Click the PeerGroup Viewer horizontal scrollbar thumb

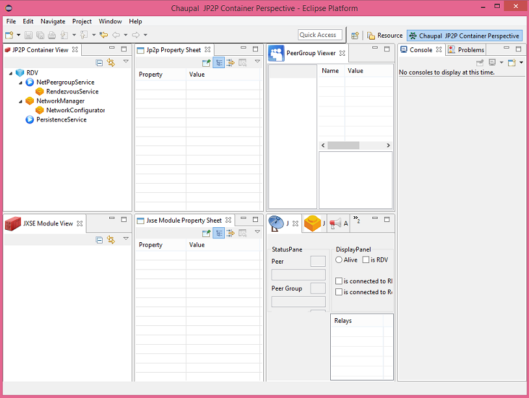tap(343, 145)
